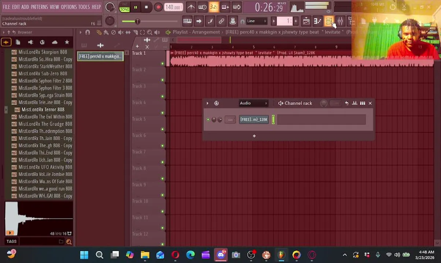Open the Playlist view icon

pos(306,22)
